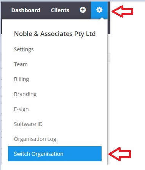The height and width of the screenshot is (170, 145).
Task: Click the dropdown caret notch under the gear
Action: click(x=102, y=18)
